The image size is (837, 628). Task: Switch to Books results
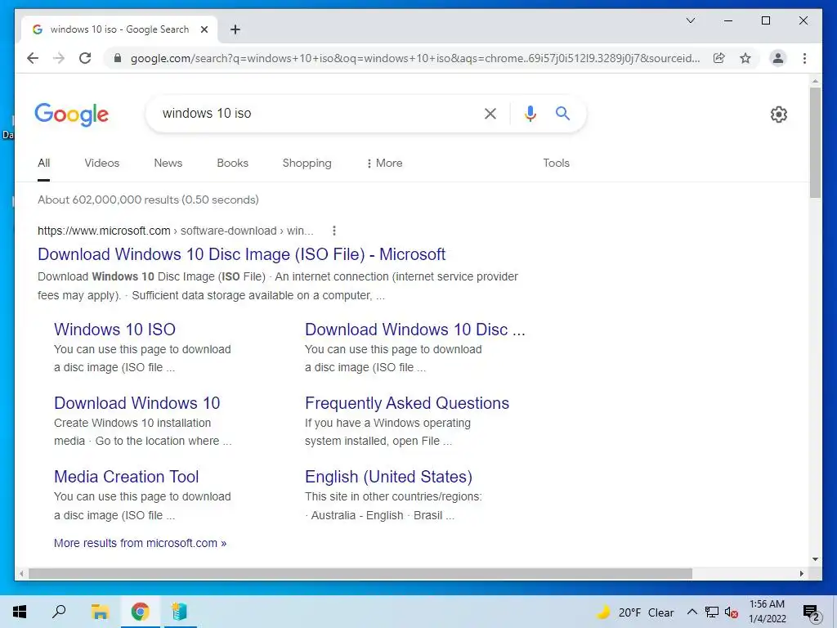pos(232,163)
